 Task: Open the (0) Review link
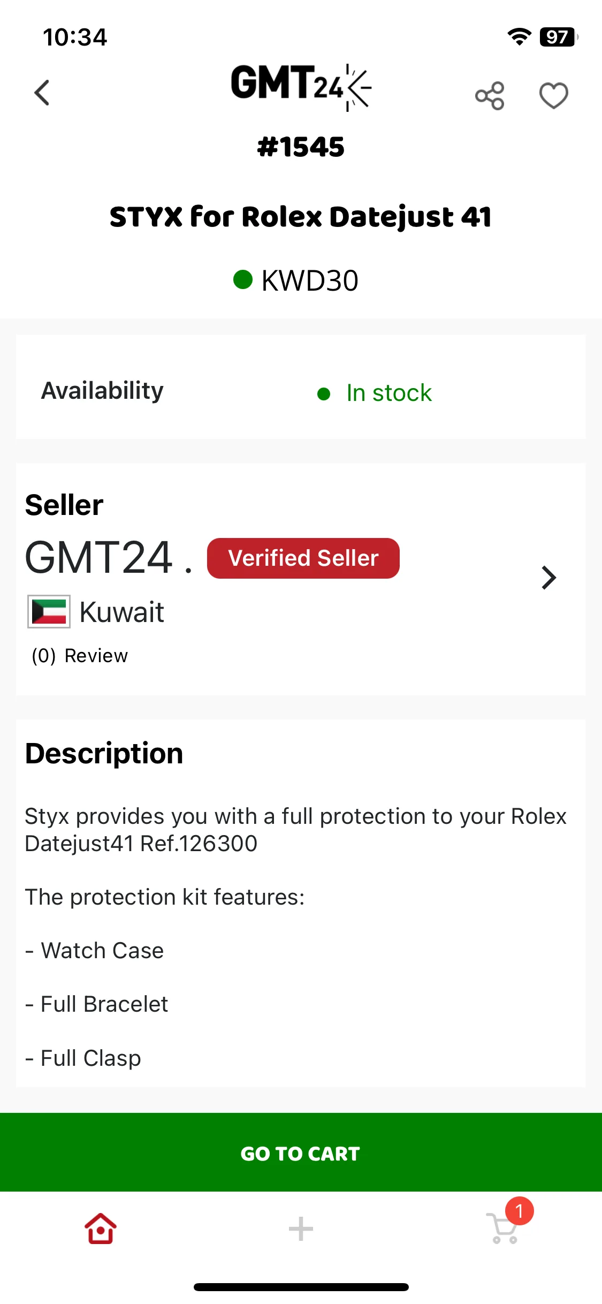[80, 656]
